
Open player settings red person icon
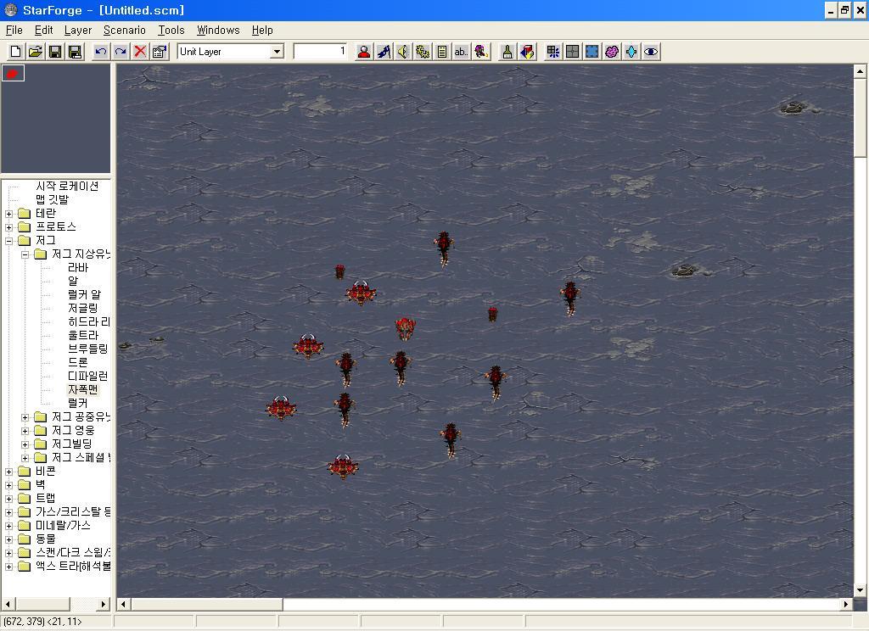tap(363, 52)
